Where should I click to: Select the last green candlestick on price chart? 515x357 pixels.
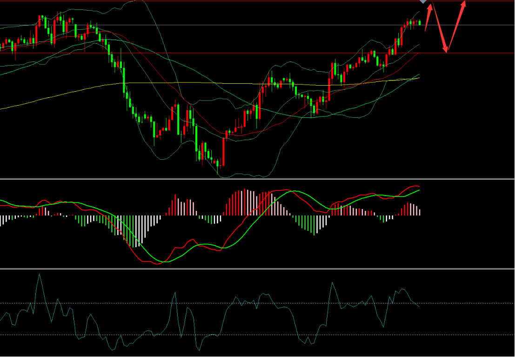click(x=420, y=22)
